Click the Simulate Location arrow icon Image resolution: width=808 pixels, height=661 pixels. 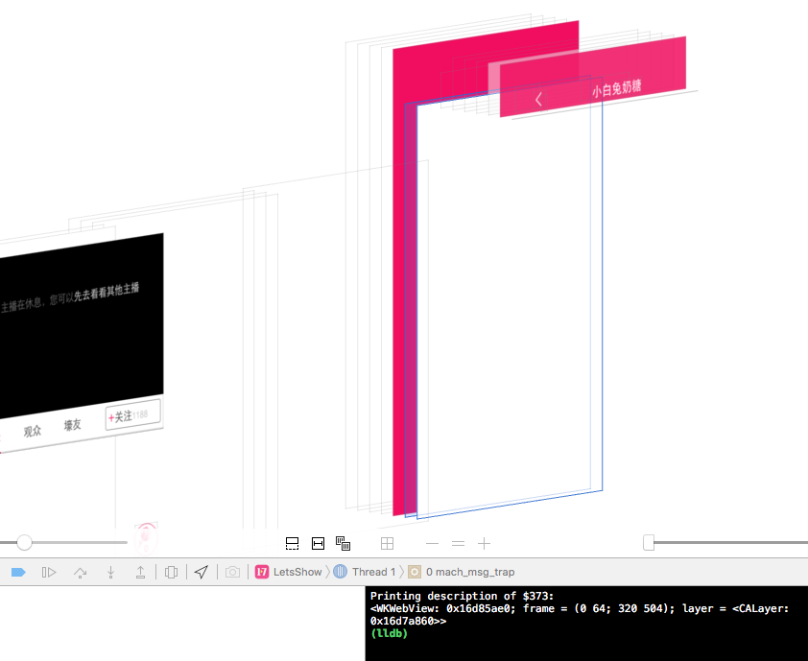[x=201, y=572]
